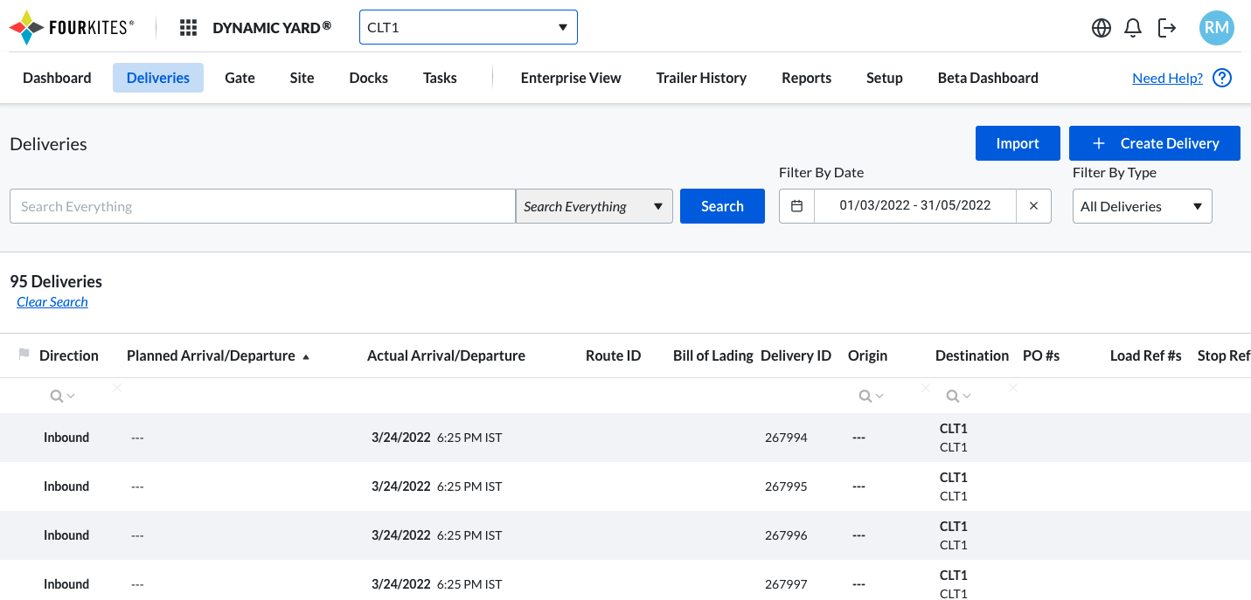Open the apps grid launcher icon
This screenshot has width=1251, height=600.
click(188, 28)
